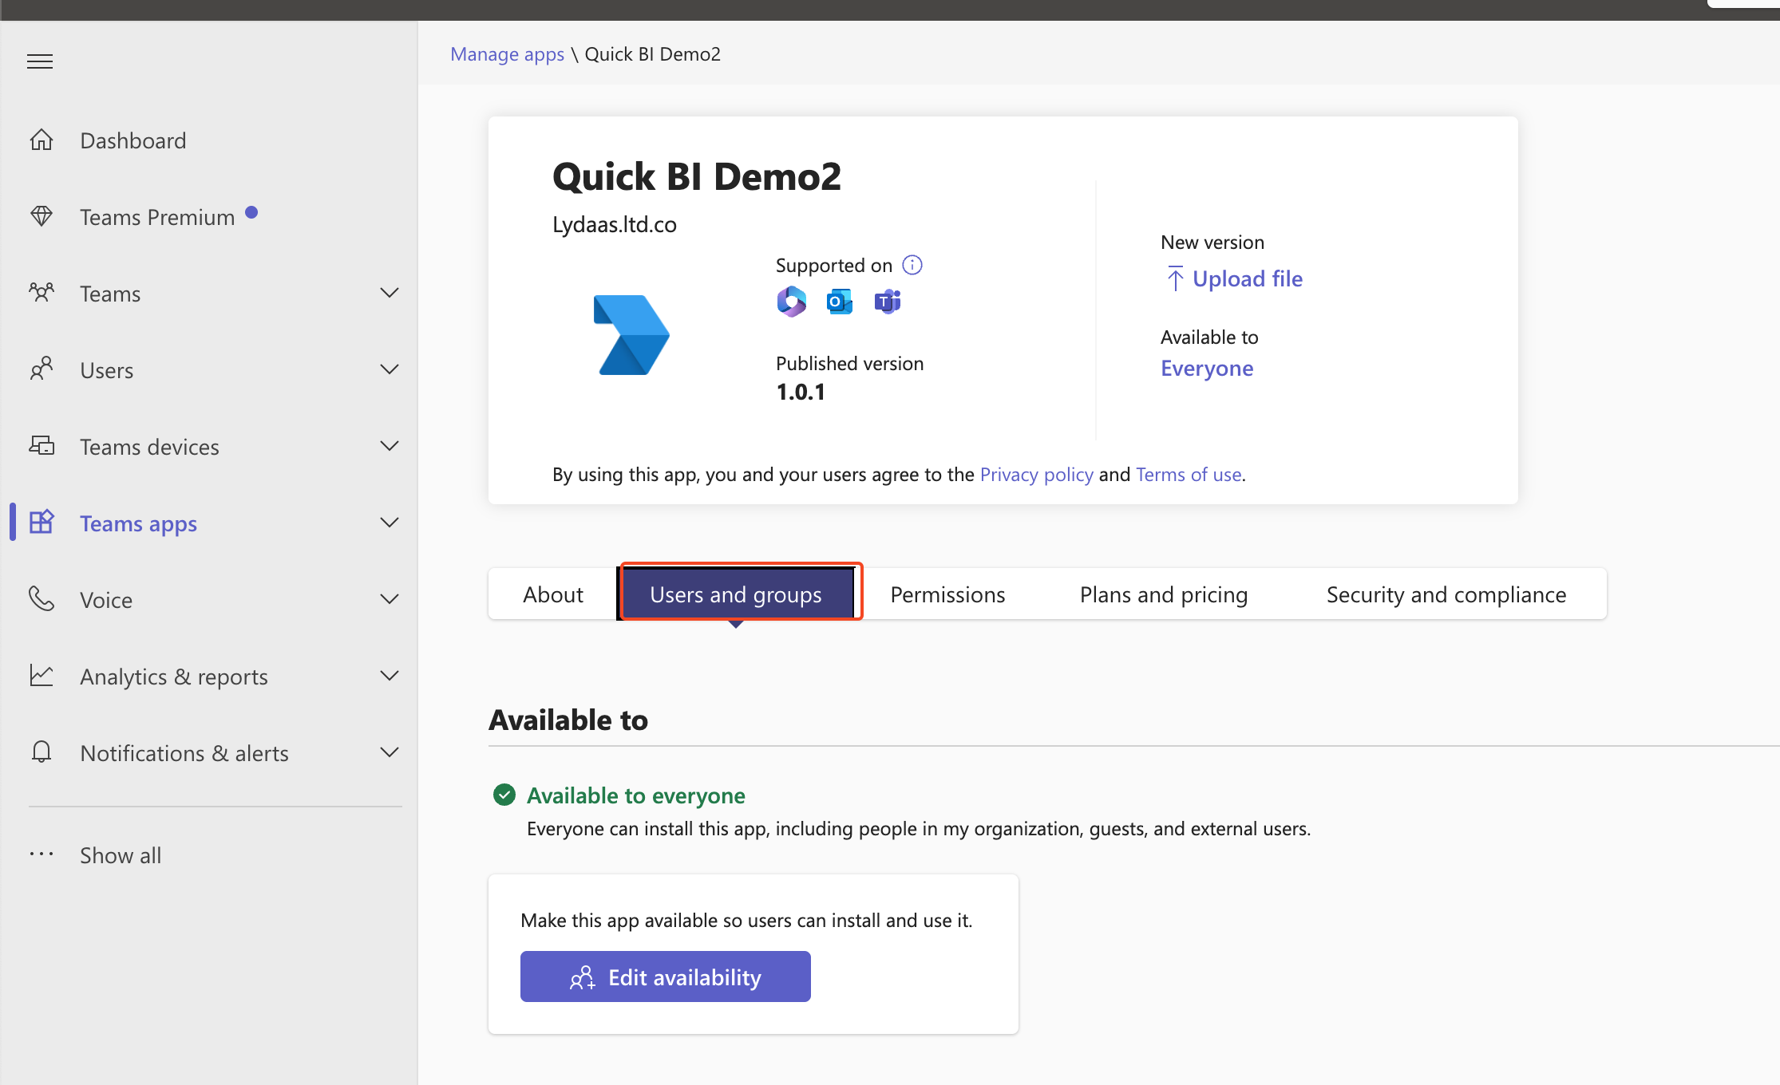Open the Privacy policy link
Image resolution: width=1780 pixels, height=1085 pixels.
[x=1036, y=475]
